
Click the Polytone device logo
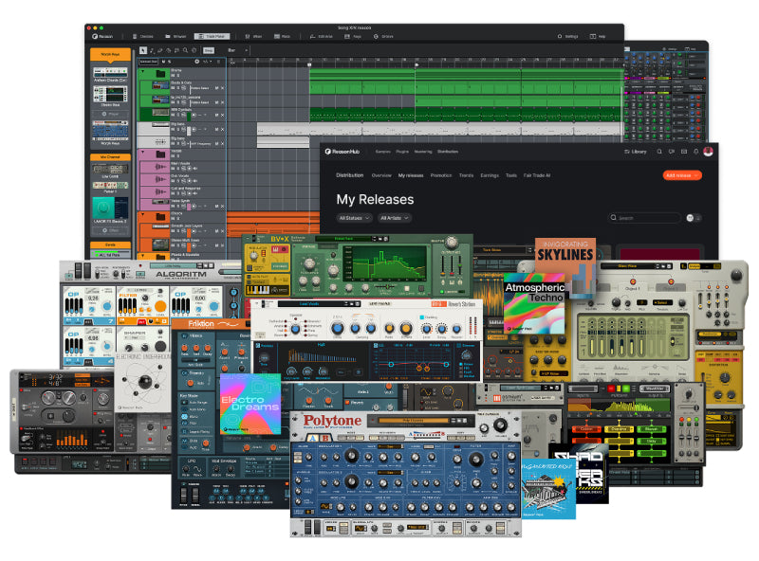pos(333,422)
